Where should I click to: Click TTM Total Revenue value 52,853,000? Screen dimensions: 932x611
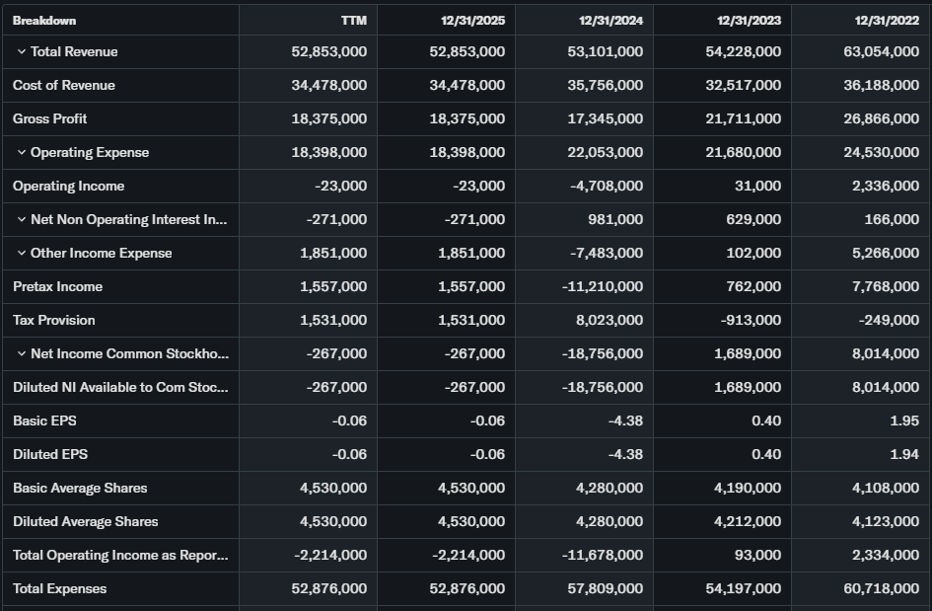point(329,51)
